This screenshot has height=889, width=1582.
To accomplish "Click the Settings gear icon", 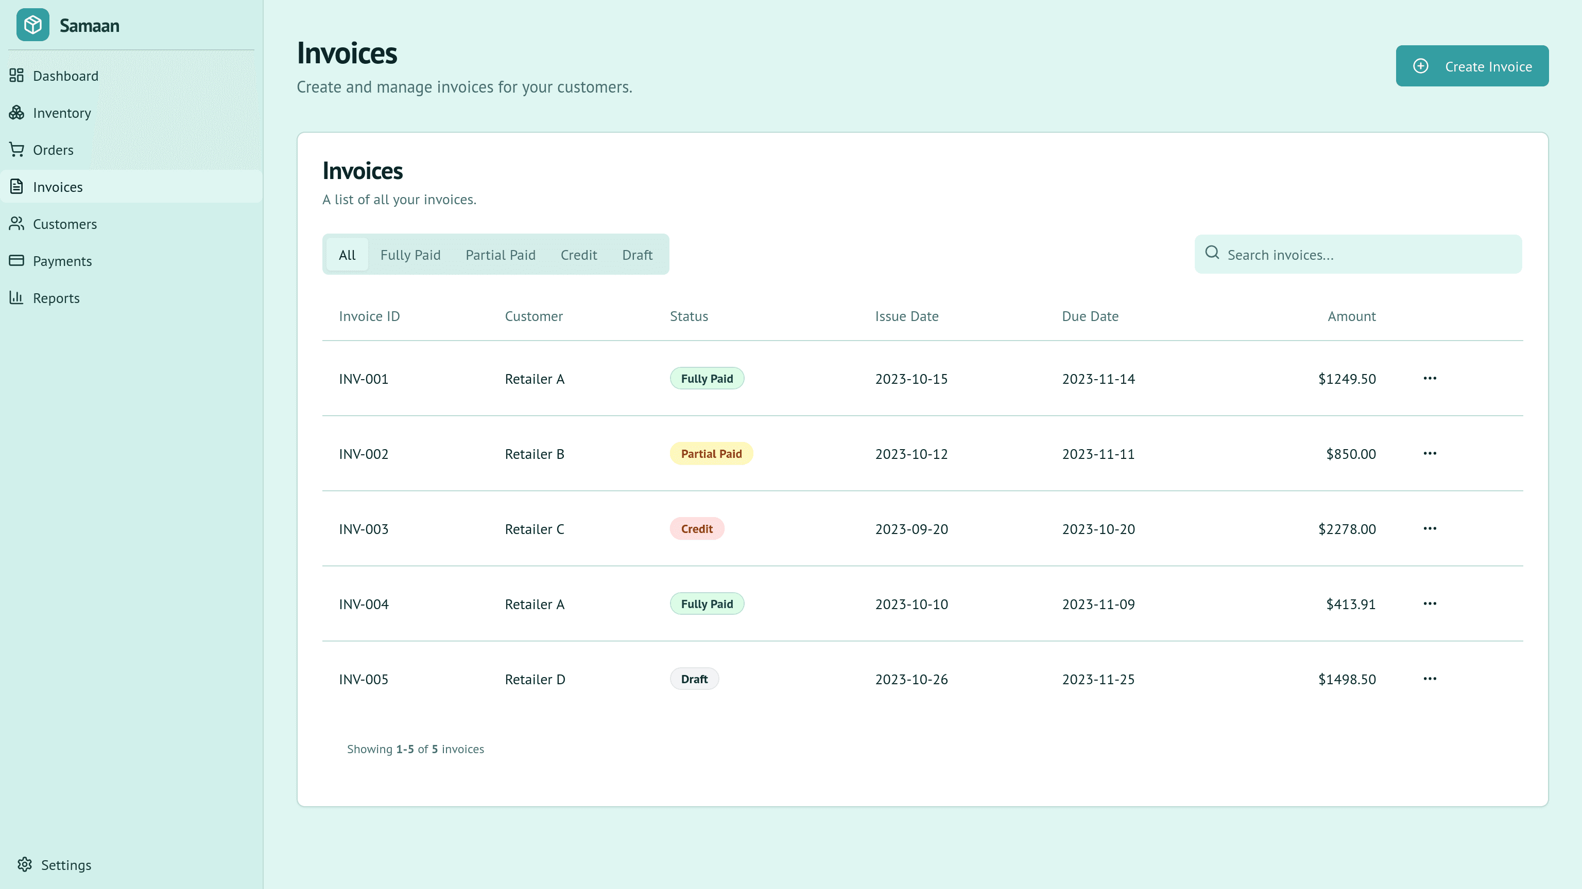I will [x=26, y=864].
